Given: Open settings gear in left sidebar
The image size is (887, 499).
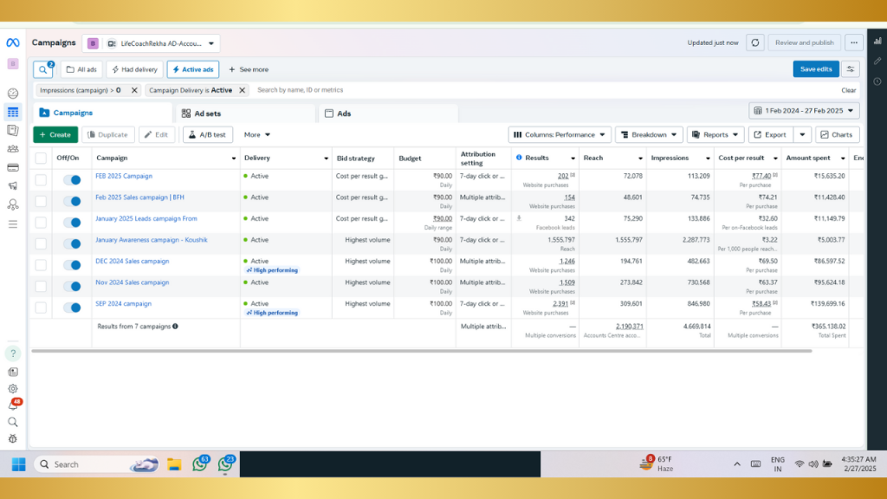Looking at the screenshot, I should pos(13,389).
